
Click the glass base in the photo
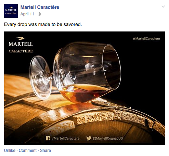click(40, 78)
